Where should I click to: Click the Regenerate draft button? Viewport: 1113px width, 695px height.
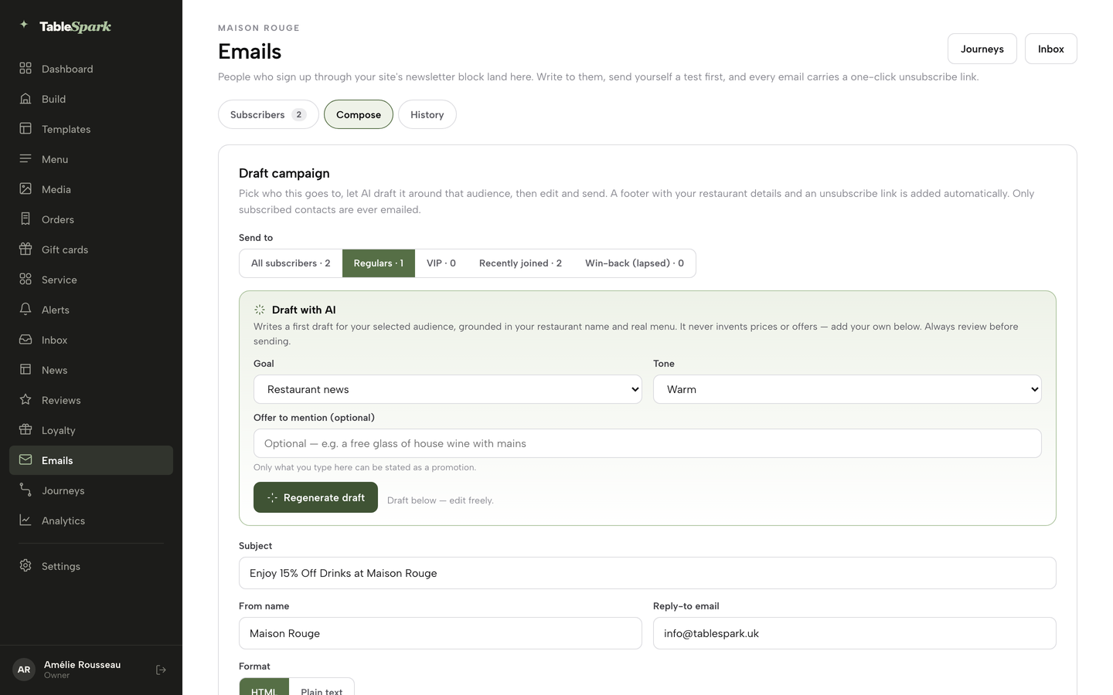315,497
